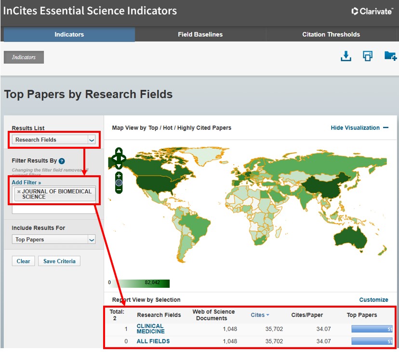Click the filter text input box
This screenshot has height=352, width=399.
tap(53, 210)
